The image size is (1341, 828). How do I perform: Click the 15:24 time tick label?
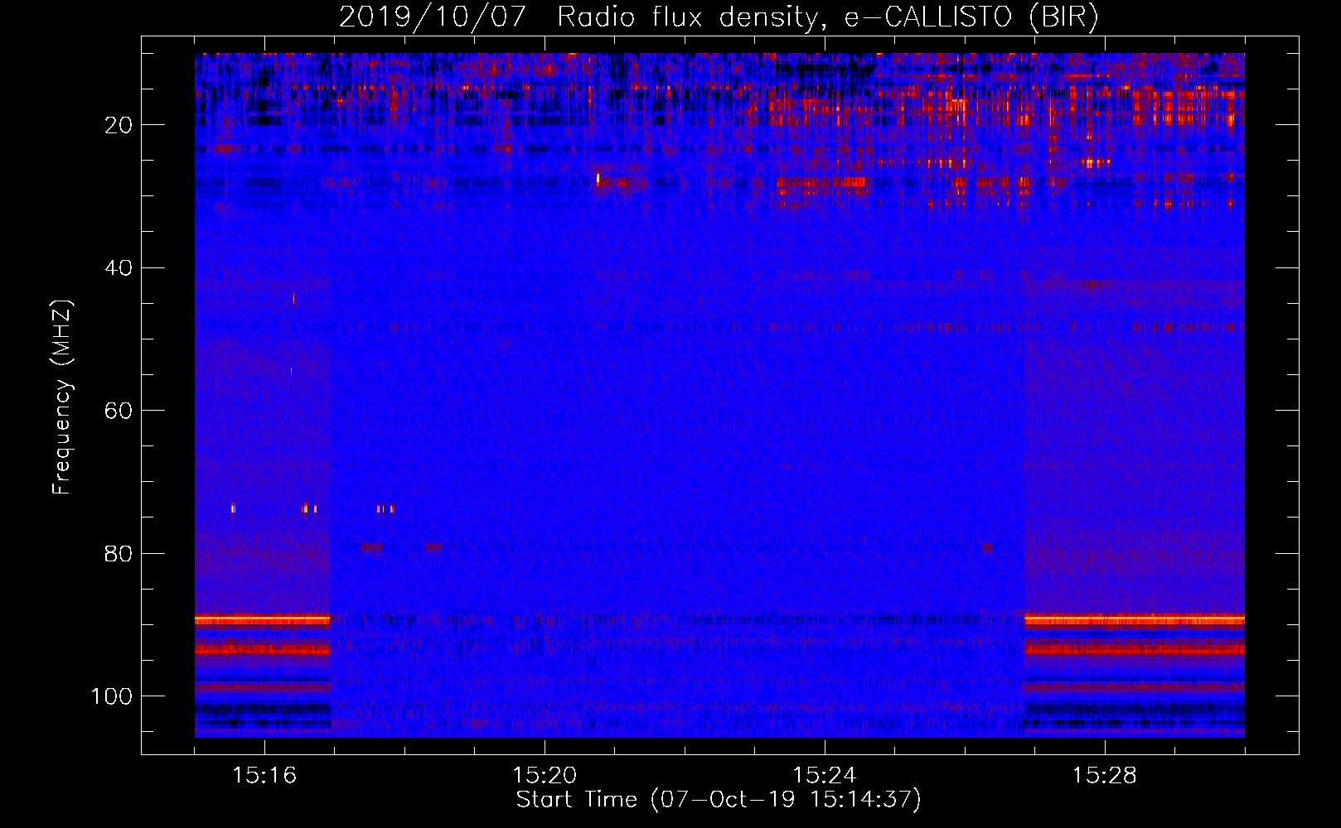(x=825, y=776)
